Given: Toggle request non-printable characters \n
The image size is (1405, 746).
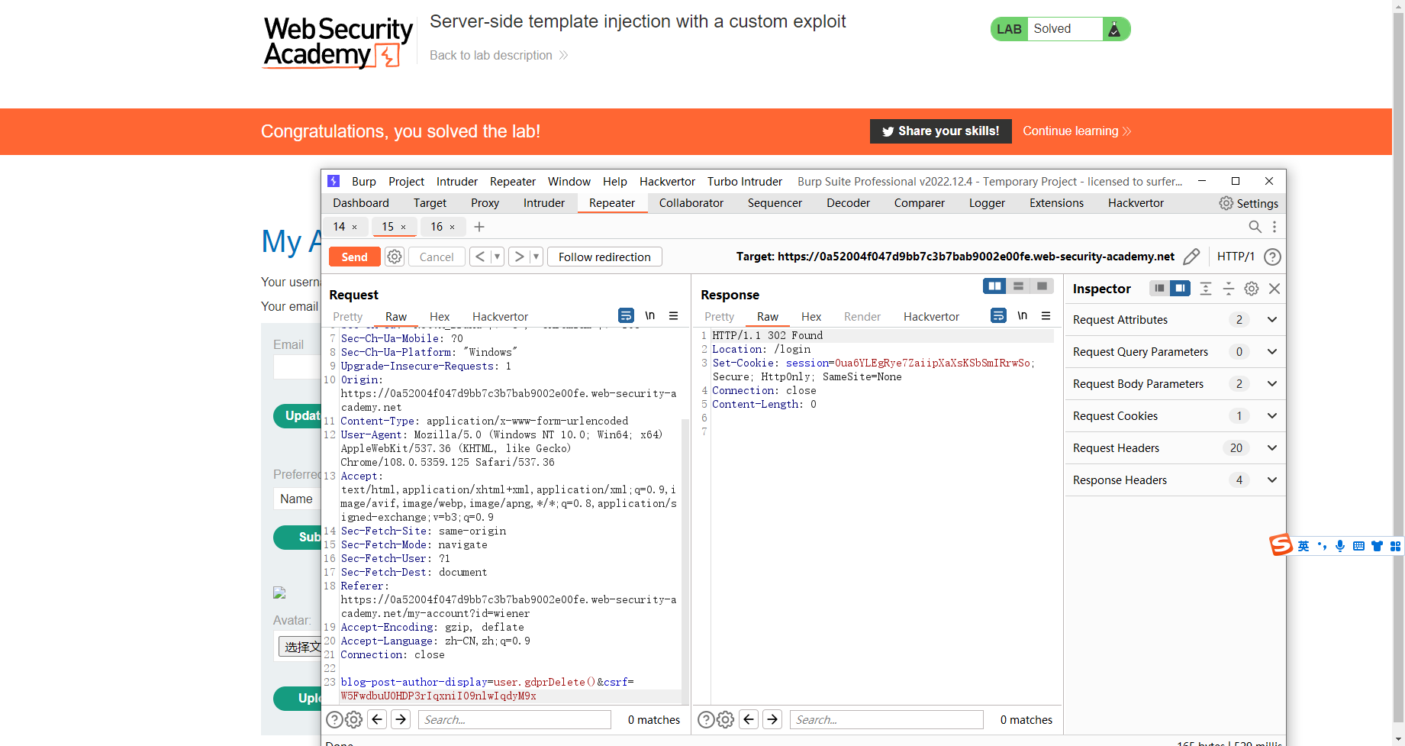Looking at the screenshot, I should pos(650,315).
